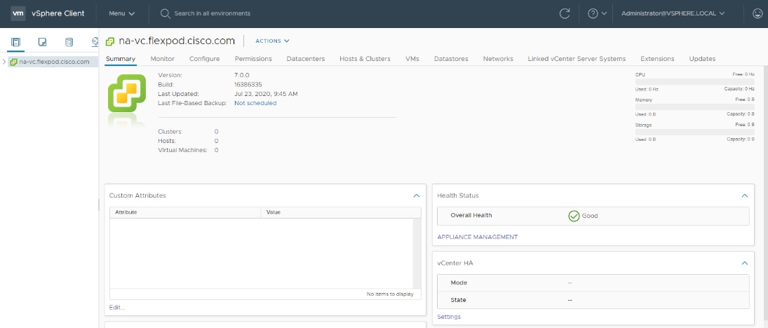
Task: Click into Search in all environments field
Action: tap(212, 14)
